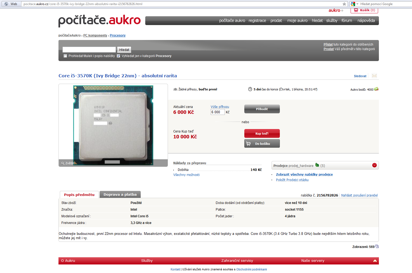Enlarge the processor product photo
This screenshot has width=412, height=273.
coord(113,125)
